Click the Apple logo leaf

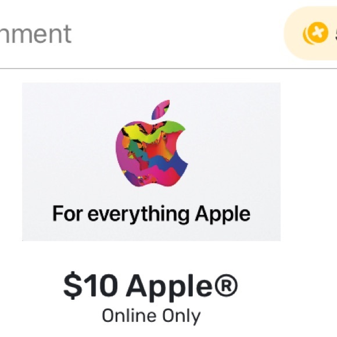click(x=160, y=110)
